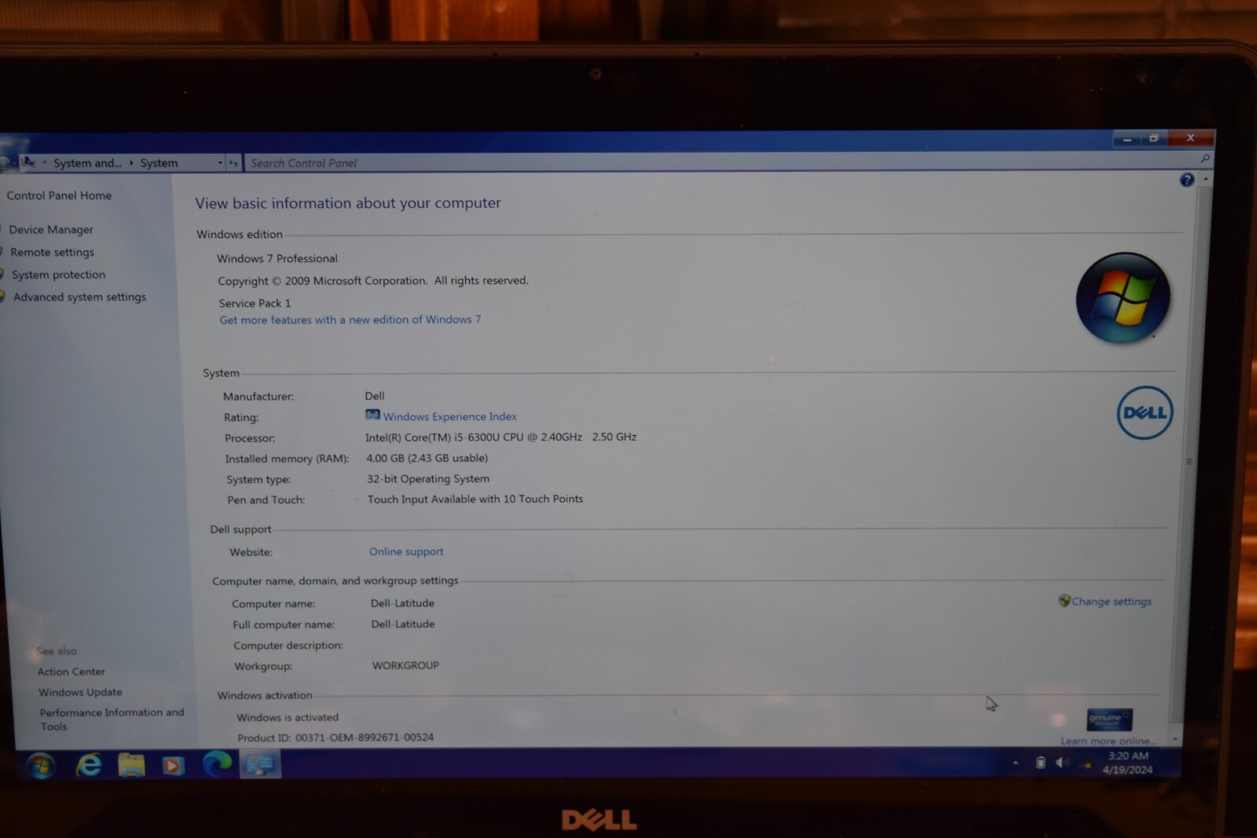Screen dimensions: 1257x838
Task: Expand the arrow between System and... and System
Action: click(131, 163)
